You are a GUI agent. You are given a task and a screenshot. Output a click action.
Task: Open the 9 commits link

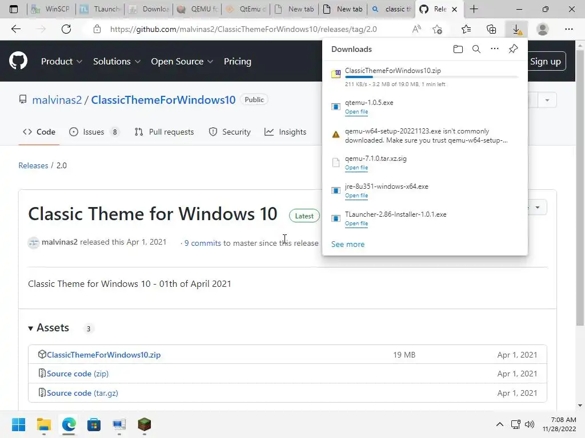(x=203, y=243)
